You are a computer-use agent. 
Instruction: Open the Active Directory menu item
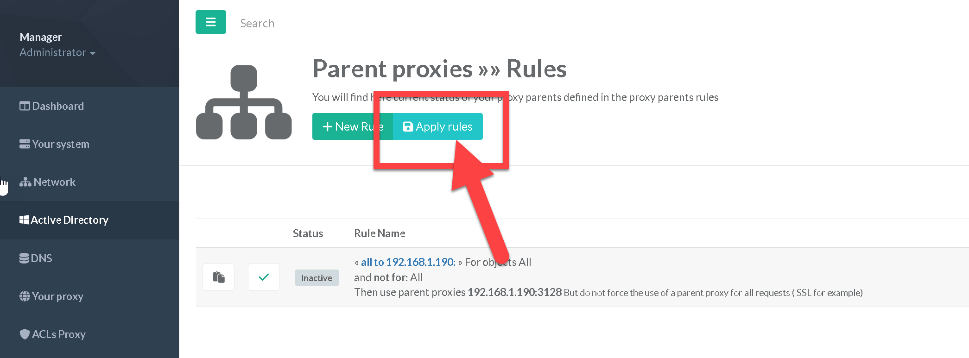[x=70, y=220]
